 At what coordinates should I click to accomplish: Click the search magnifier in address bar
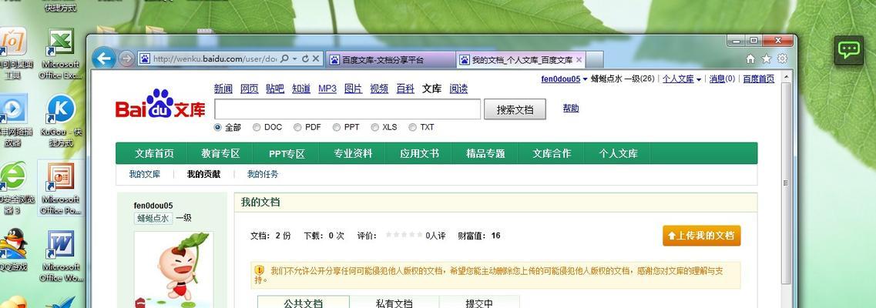284,59
